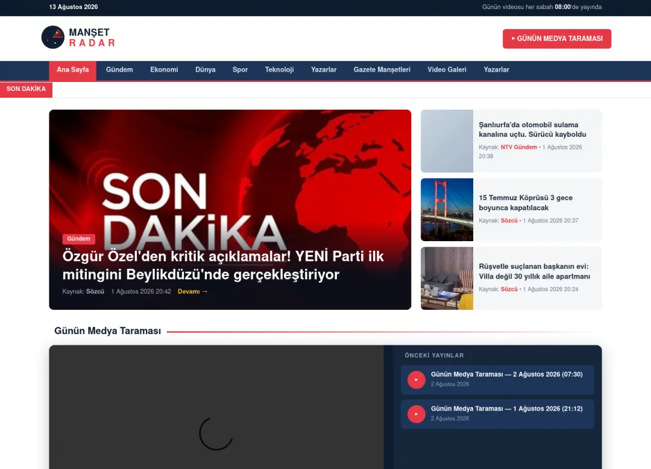The height and width of the screenshot is (469, 651).
Task: Open the Özgür Özel headline article
Action: coord(223,265)
